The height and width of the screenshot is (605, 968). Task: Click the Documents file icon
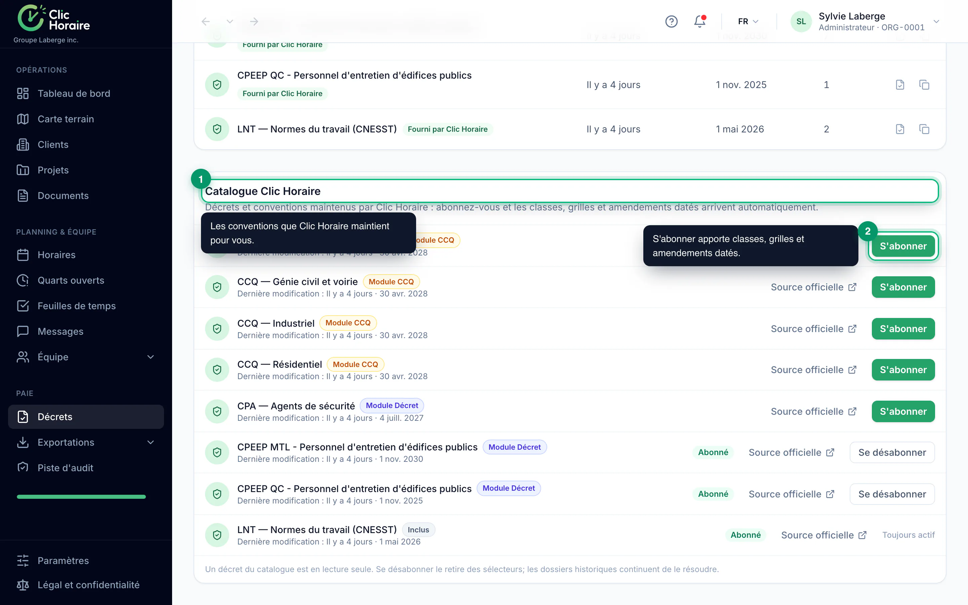(x=23, y=196)
